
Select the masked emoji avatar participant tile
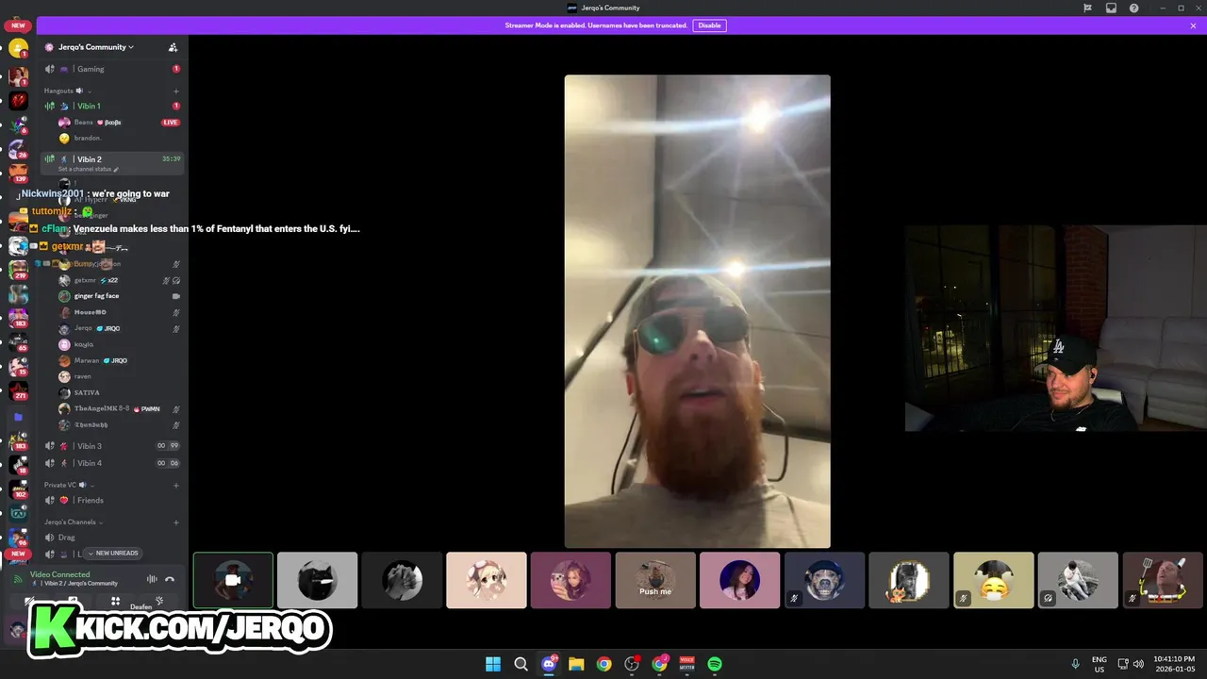point(994,580)
